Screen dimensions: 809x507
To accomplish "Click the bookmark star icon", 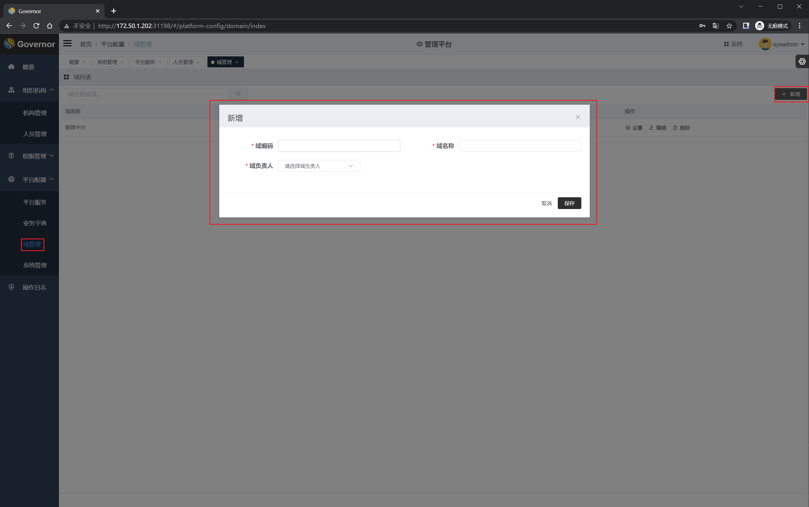I will coord(729,26).
